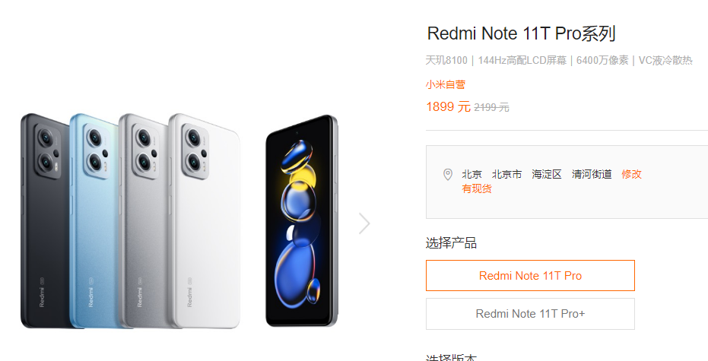Click the Redmi Note 11T Pro系列 title
Viewport: 708px width, 361px height.
521,34
